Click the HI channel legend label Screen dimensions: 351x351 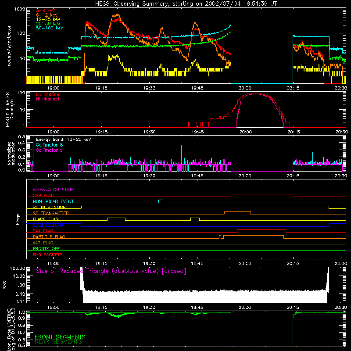click(x=47, y=99)
